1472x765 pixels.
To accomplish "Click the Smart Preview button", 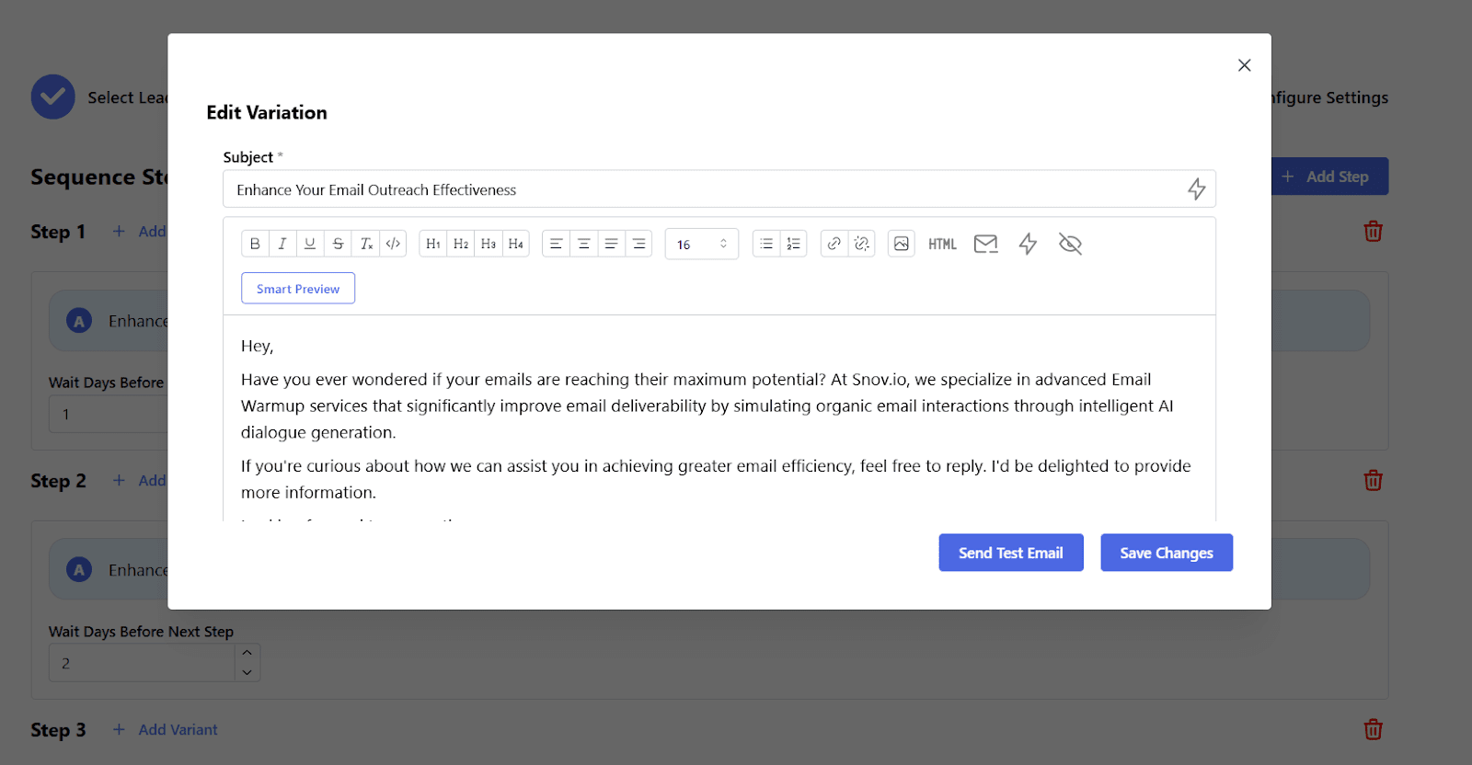I will 298,289.
